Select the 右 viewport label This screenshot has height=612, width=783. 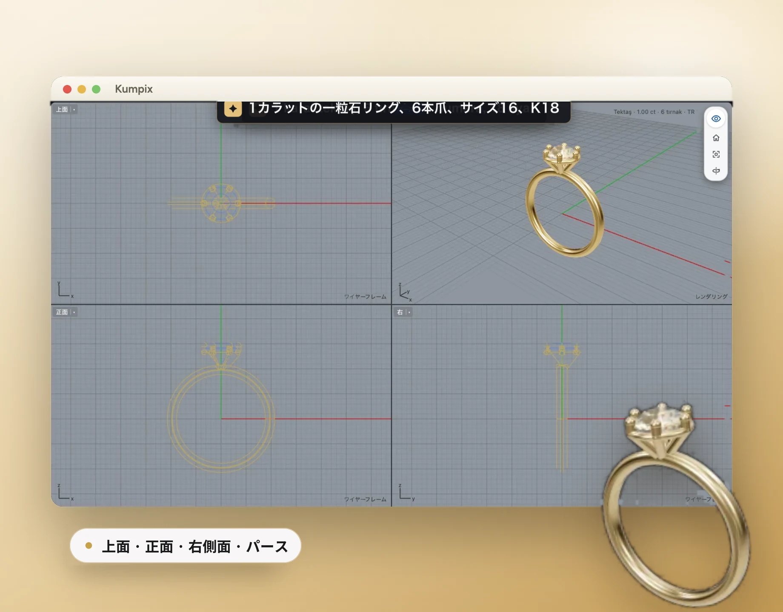pos(400,312)
